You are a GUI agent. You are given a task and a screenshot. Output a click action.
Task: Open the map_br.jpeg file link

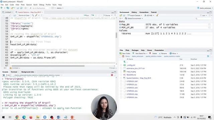click(131, 72)
